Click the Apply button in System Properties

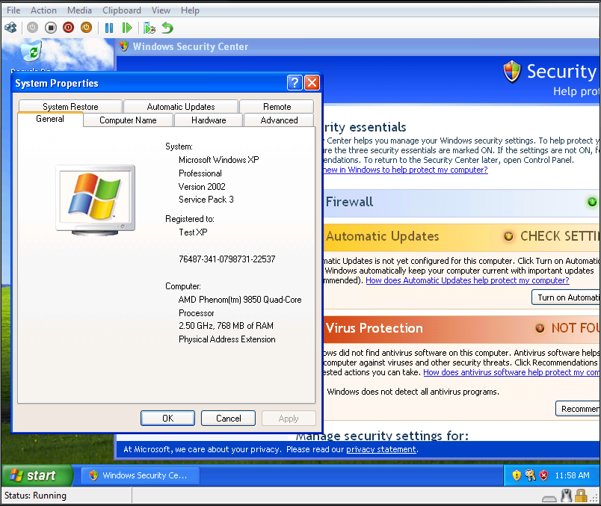pyautogui.click(x=289, y=419)
